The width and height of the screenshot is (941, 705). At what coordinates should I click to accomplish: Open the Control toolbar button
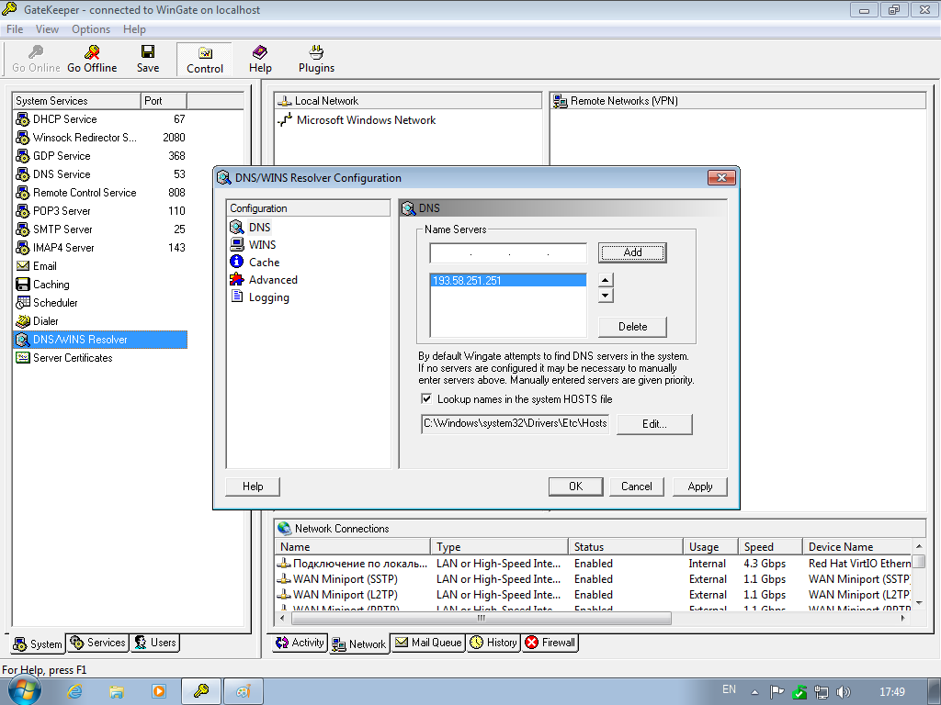(205, 60)
